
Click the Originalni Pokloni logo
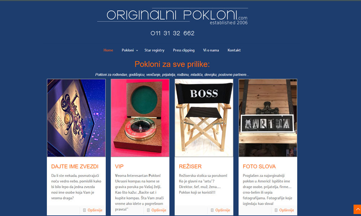point(173,17)
